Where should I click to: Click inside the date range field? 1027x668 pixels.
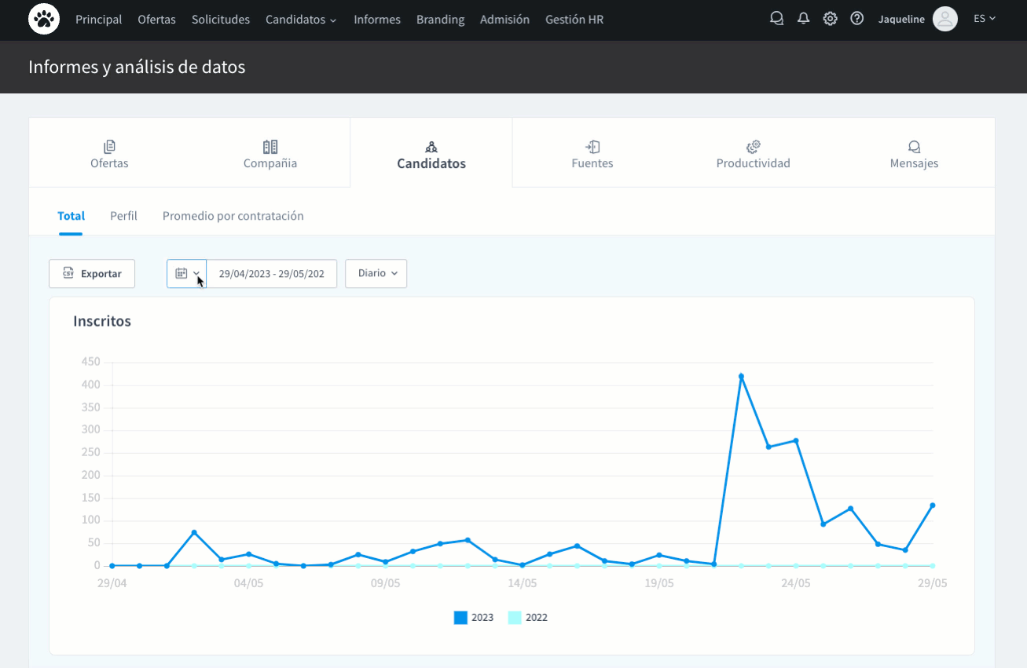tap(272, 273)
